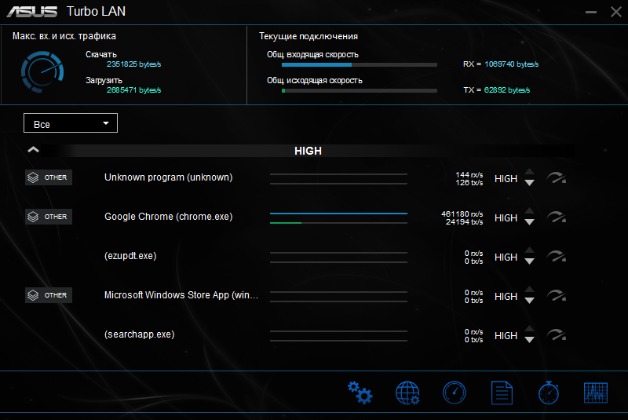Screen dimensions: 628x420
Task: Raise priority arrow for Unknown program
Action: pos(529,172)
